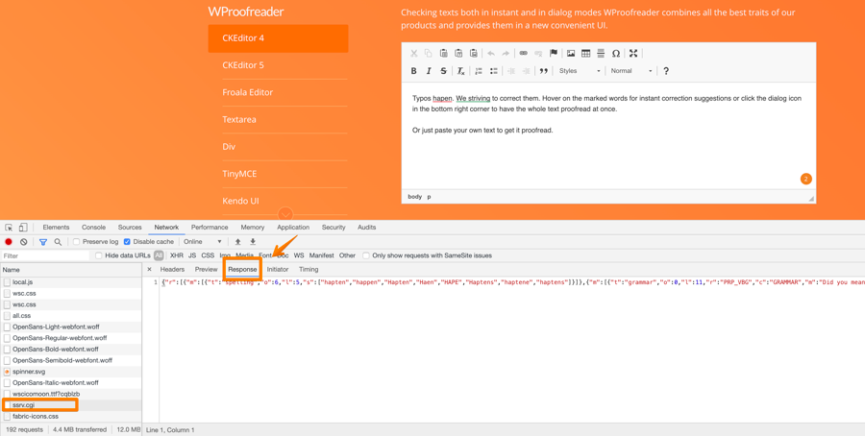Open the Normal paragraph format dropdown
Screen dimensions: 865x436
pos(631,71)
